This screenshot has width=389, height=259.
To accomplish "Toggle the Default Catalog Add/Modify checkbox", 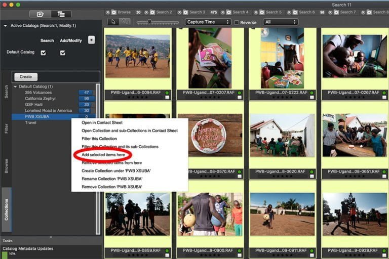I will pos(63,53).
